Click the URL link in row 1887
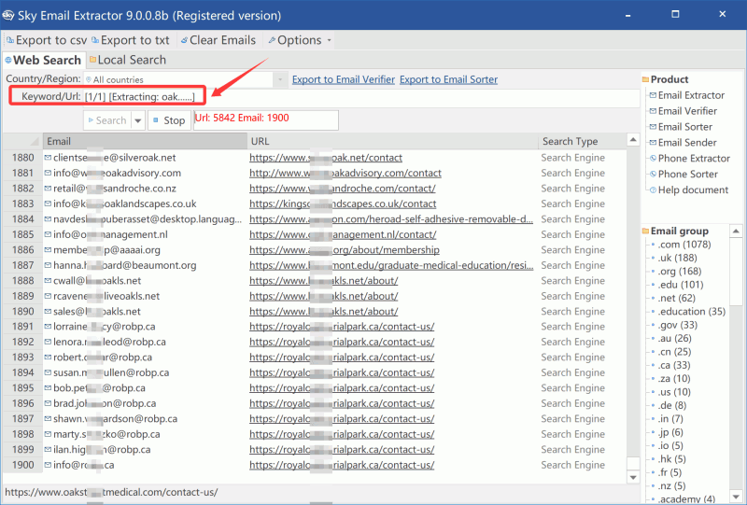The width and height of the screenshot is (747, 505). click(x=391, y=265)
